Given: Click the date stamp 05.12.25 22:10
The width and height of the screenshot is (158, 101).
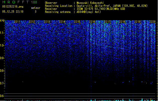Looking at the screenshot, I should 13,12.
